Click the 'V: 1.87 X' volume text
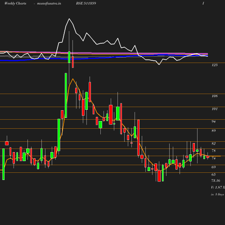The width and height of the screenshot is (225, 225). (x=218, y=187)
